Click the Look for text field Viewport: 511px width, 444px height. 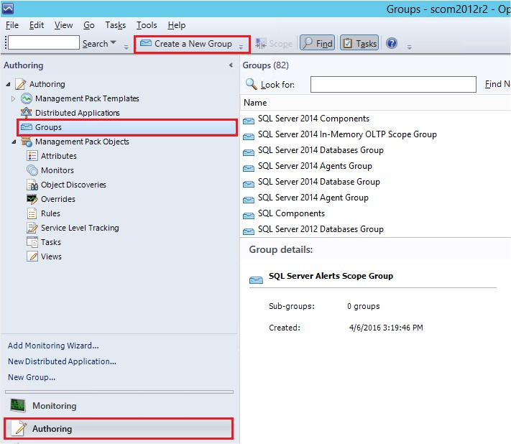[393, 84]
